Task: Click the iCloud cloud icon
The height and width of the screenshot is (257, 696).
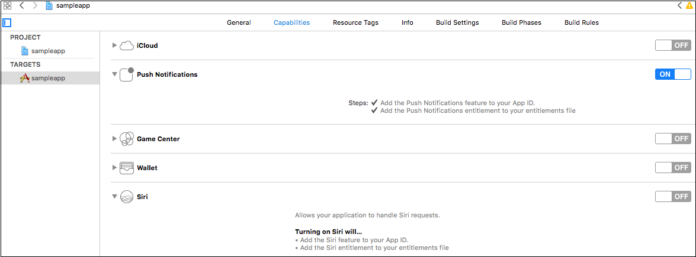Action: [x=127, y=45]
